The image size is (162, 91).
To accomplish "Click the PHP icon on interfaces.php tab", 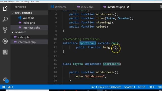I will pos(105,7).
